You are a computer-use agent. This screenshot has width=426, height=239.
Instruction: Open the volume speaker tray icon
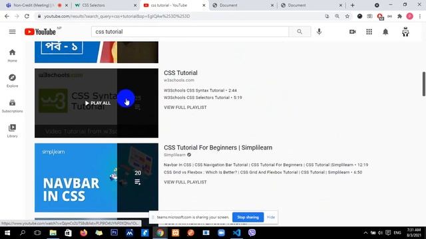point(380,233)
